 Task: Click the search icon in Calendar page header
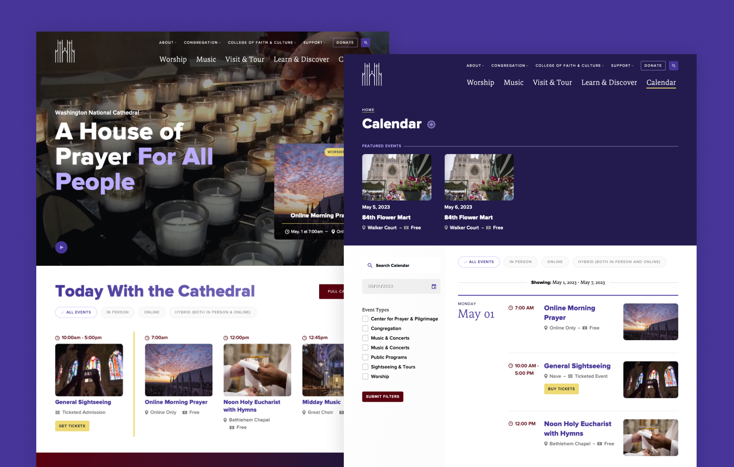674,66
